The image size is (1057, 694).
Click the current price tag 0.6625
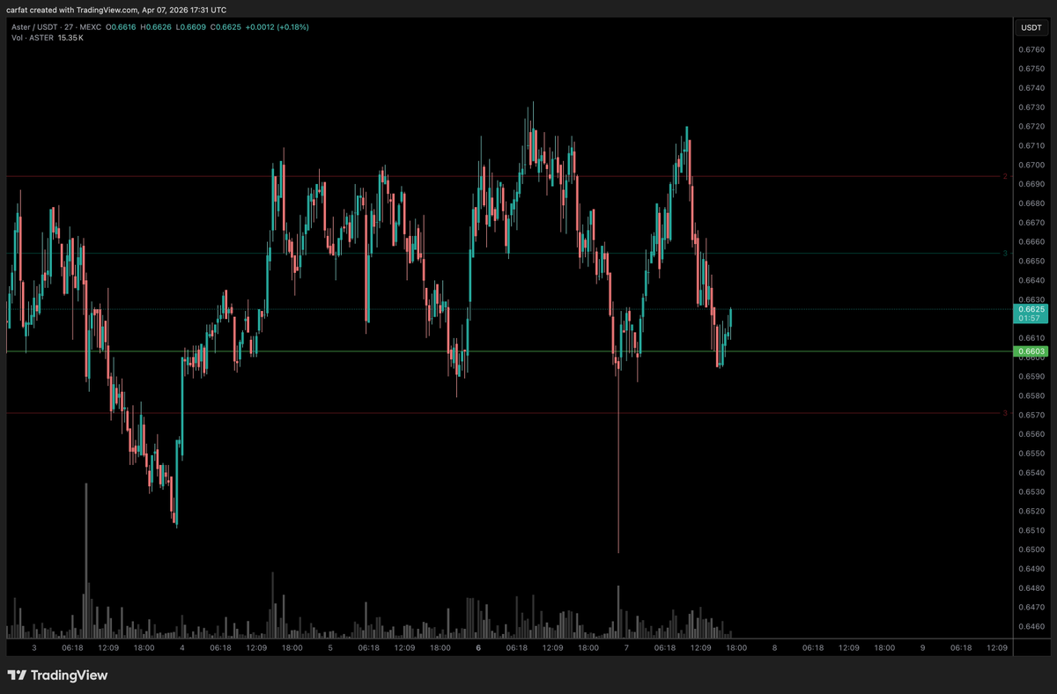point(1031,314)
